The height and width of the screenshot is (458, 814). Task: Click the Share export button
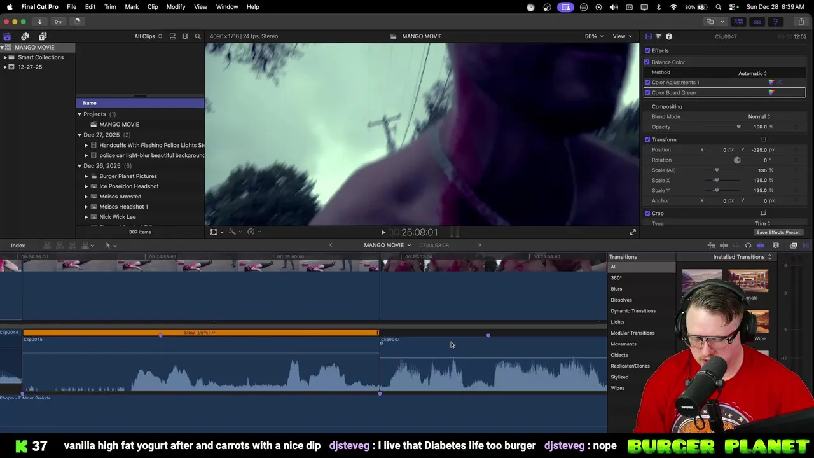pos(801,22)
